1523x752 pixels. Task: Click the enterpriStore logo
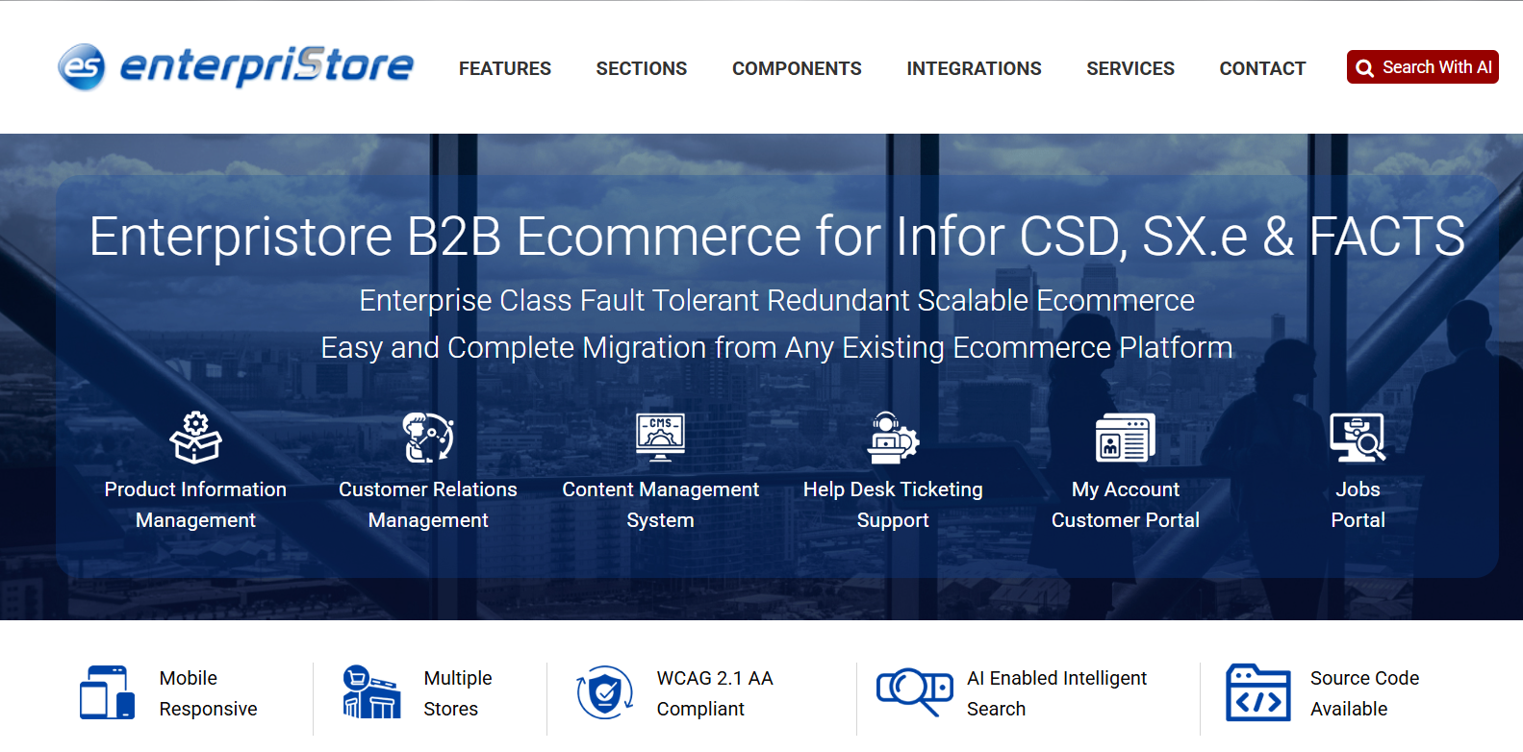tap(236, 66)
